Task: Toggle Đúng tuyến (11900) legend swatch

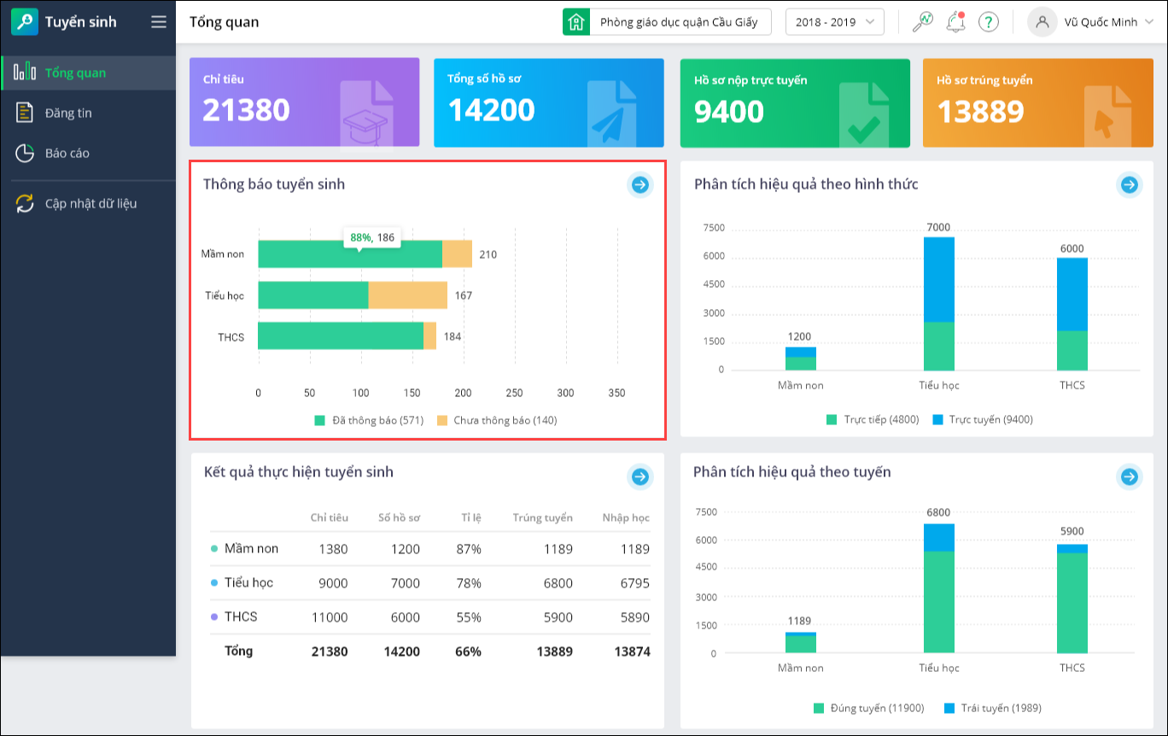Action: (819, 708)
